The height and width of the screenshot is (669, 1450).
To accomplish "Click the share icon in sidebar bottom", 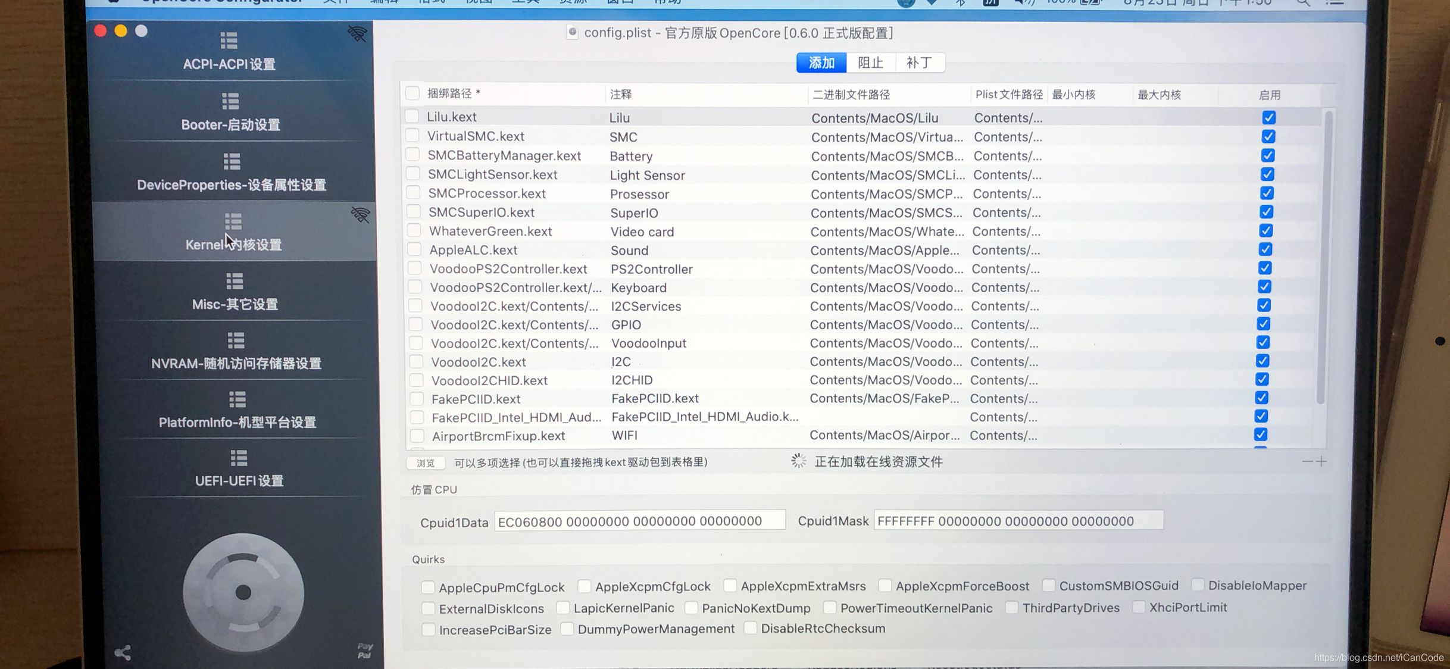I will coord(123,653).
